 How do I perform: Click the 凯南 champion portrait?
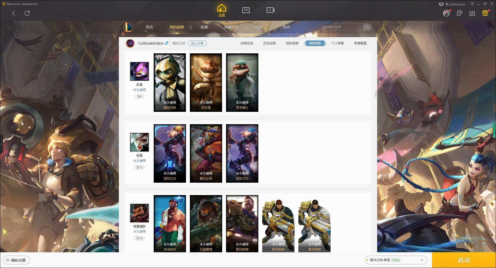[x=139, y=71]
